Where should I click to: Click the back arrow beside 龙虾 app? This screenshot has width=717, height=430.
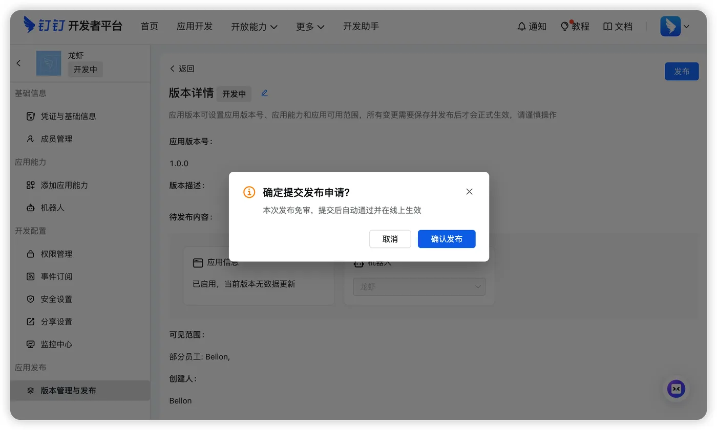pos(18,63)
